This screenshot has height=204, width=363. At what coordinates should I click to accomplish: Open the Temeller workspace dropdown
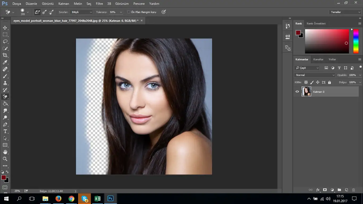coord(345,12)
